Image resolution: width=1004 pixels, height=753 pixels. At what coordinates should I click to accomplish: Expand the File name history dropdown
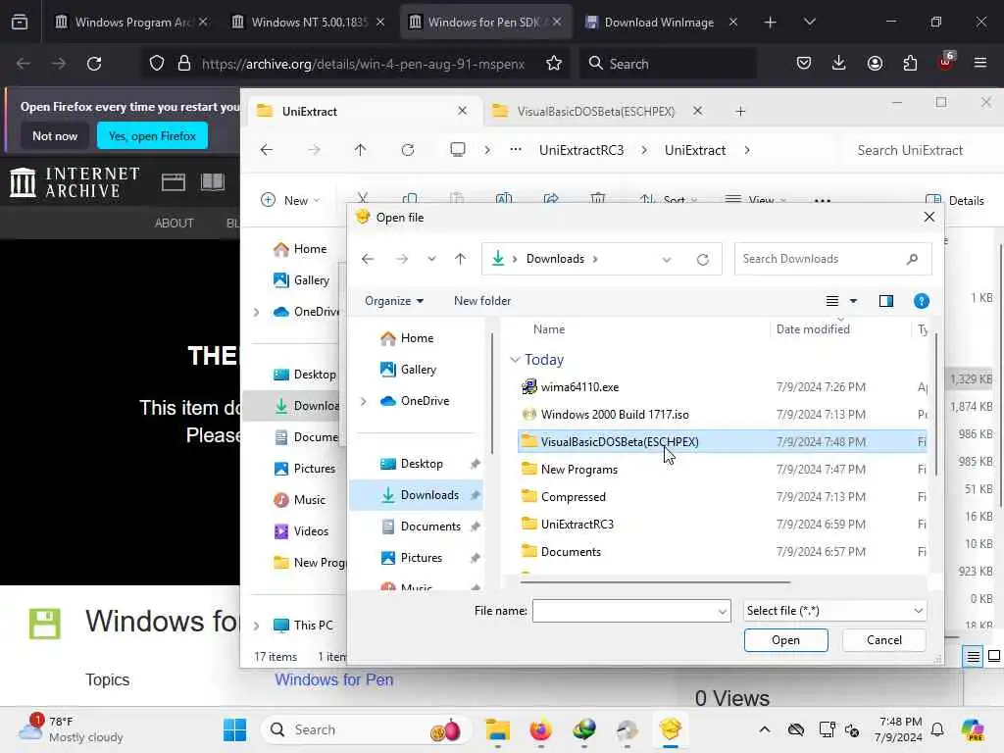click(x=723, y=612)
